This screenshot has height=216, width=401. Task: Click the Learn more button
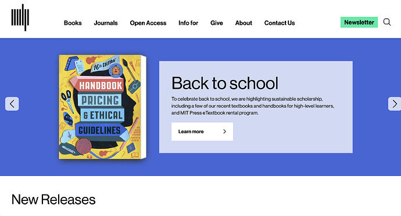point(202,131)
